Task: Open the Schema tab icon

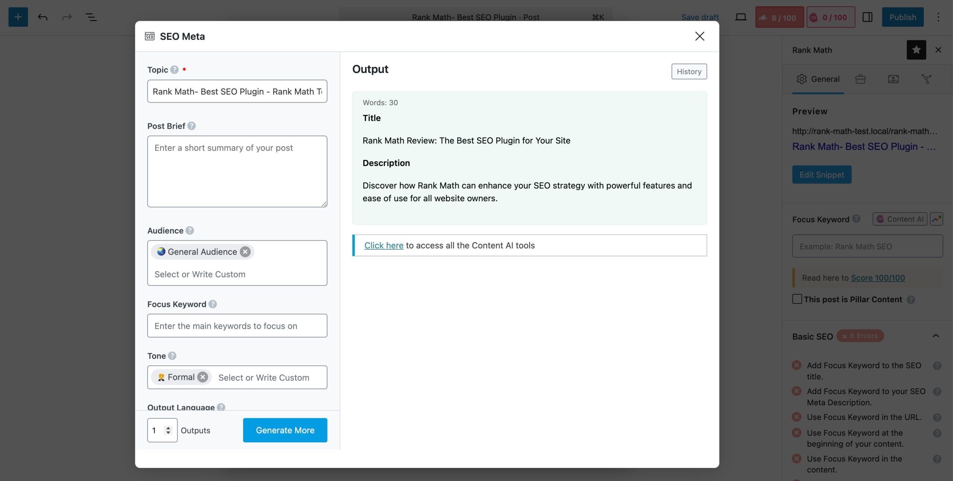Action: click(x=893, y=79)
